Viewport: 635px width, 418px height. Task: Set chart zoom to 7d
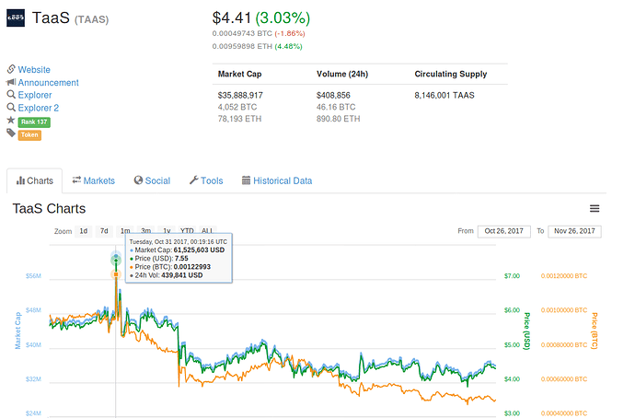[104, 231]
